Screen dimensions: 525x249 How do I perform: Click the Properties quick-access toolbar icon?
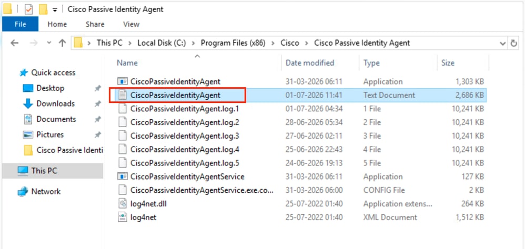[29, 9]
